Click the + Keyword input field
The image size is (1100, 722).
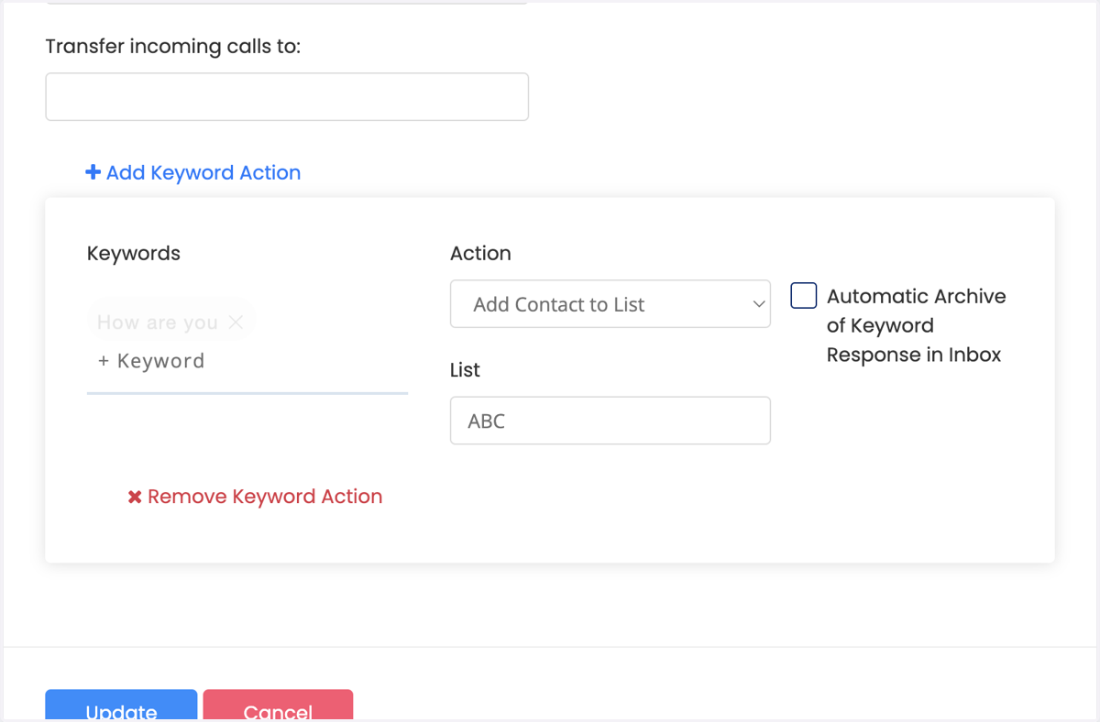point(247,361)
